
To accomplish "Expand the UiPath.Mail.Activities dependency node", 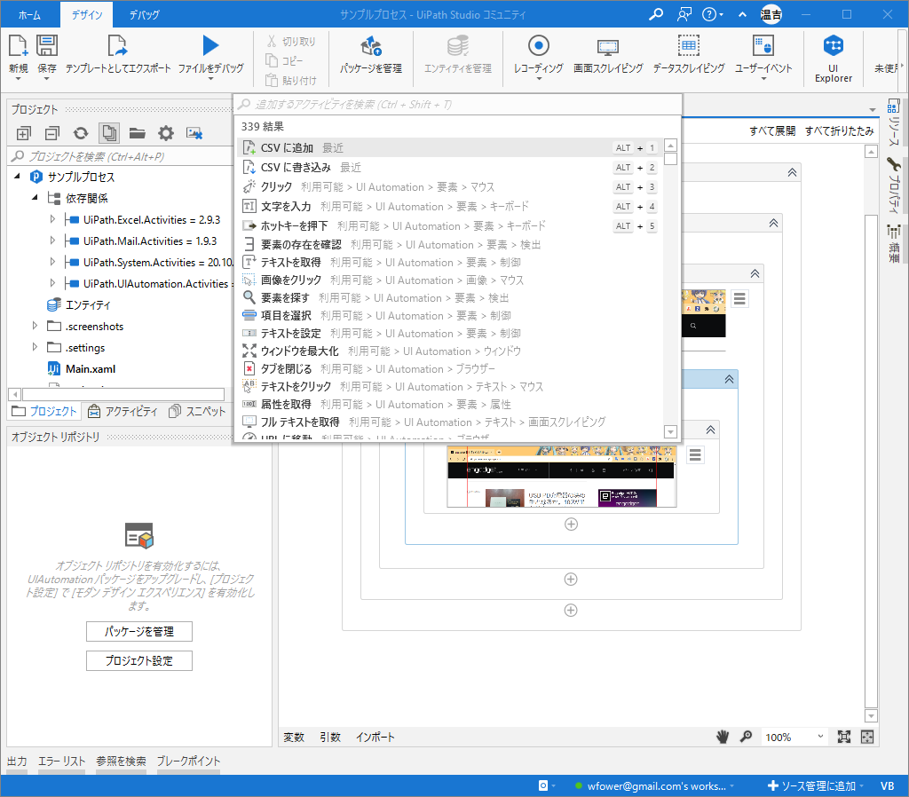I will tap(51, 241).
